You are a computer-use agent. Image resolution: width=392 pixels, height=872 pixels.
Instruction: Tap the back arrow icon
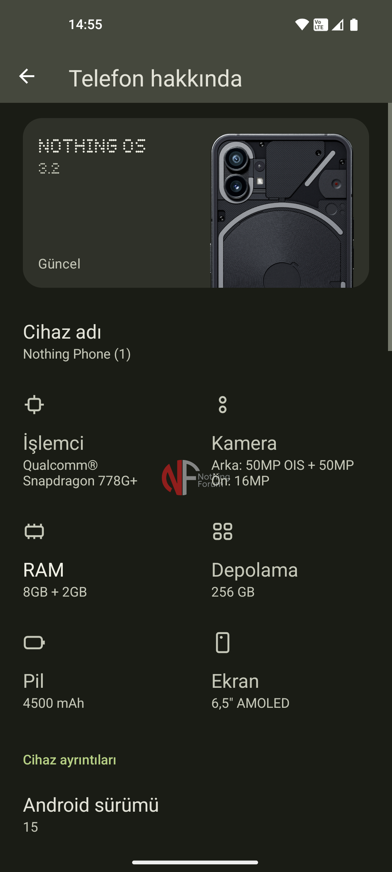pos(26,76)
